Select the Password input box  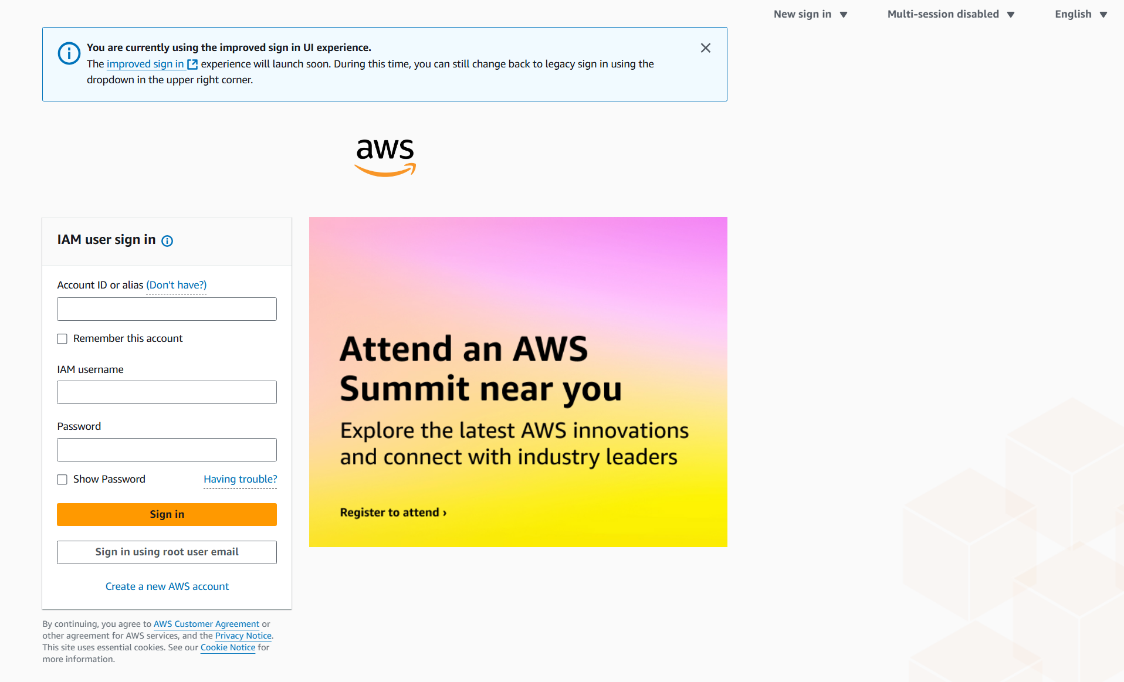(167, 450)
